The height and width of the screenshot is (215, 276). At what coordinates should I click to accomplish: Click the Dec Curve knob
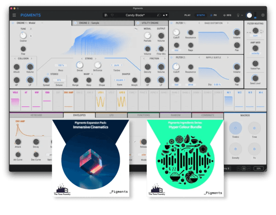pyautogui.click(x=36, y=155)
